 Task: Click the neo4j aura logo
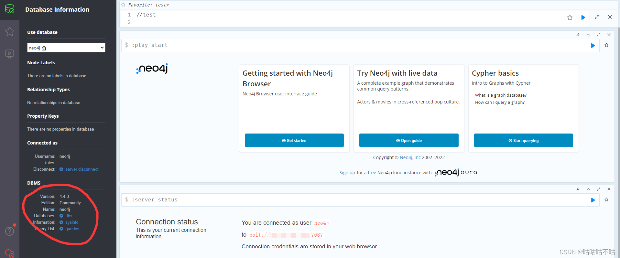coord(456,172)
